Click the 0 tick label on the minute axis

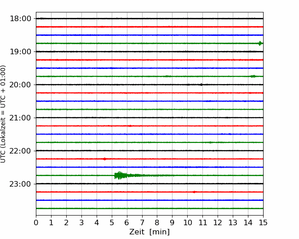pos(36,223)
